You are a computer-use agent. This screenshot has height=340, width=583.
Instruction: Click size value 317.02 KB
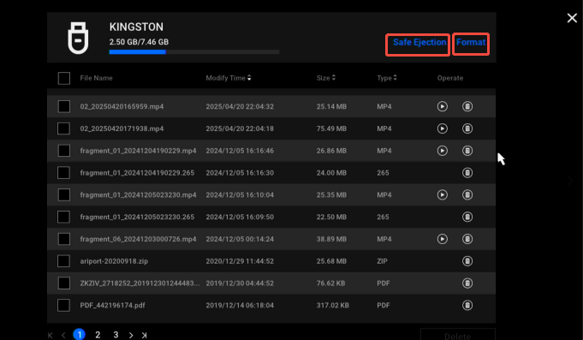[332, 306]
